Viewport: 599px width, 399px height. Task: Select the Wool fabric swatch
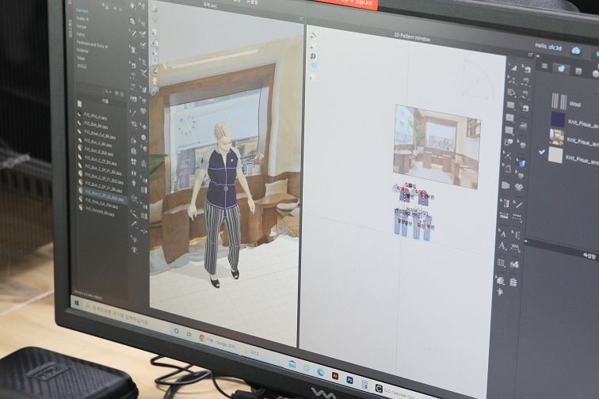[x=559, y=102]
